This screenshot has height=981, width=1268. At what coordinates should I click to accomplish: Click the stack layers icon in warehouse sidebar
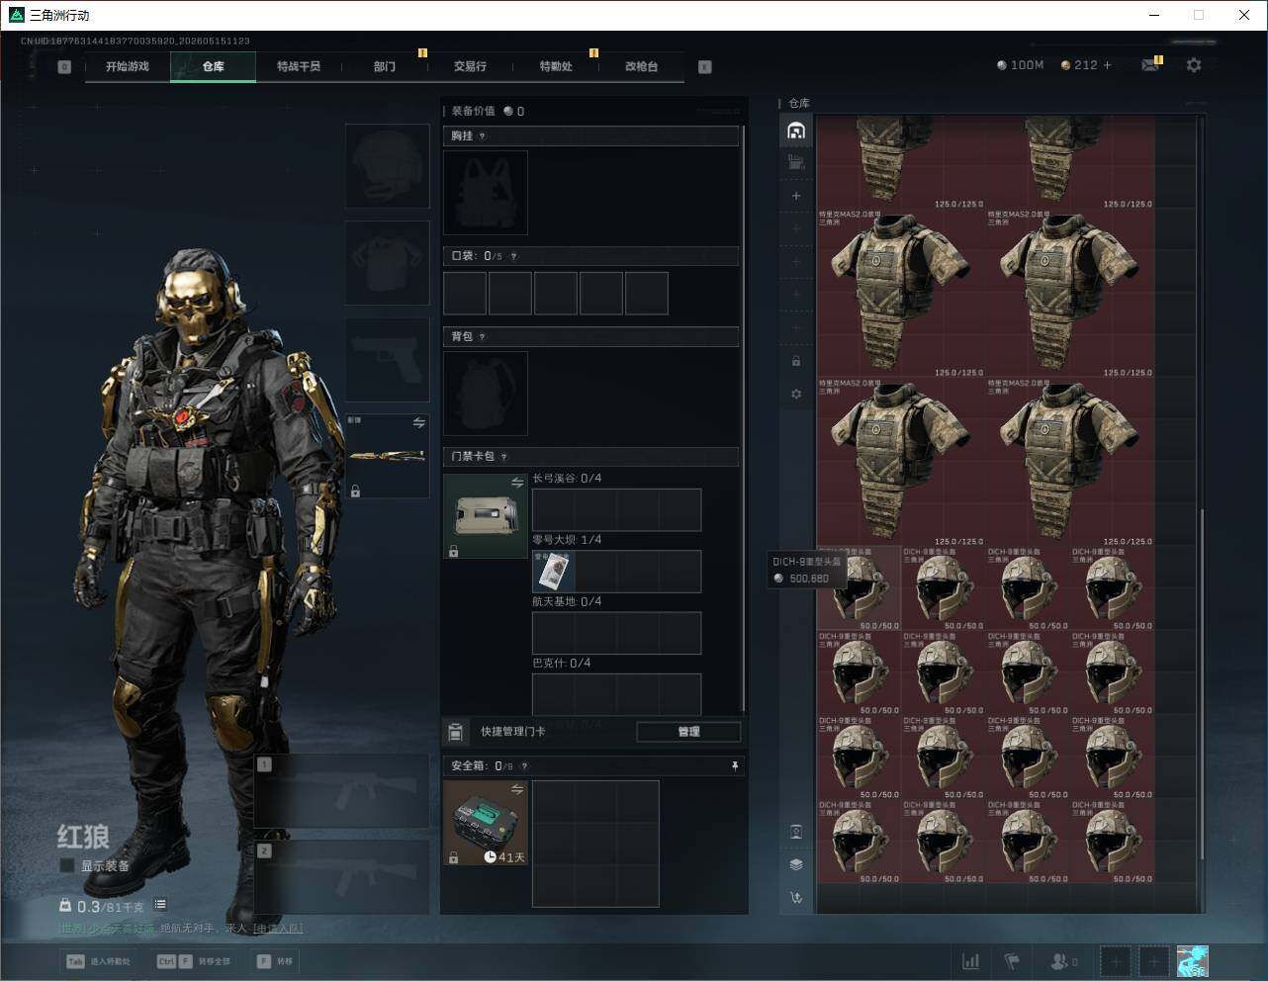(796, 864)
